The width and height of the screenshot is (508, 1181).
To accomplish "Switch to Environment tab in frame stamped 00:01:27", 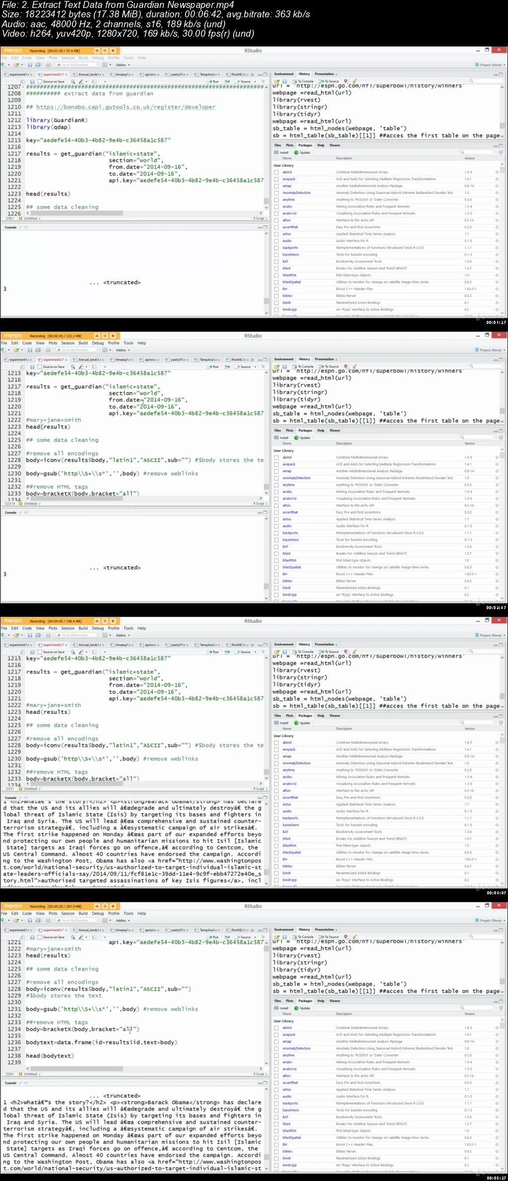I will [284, 74].
